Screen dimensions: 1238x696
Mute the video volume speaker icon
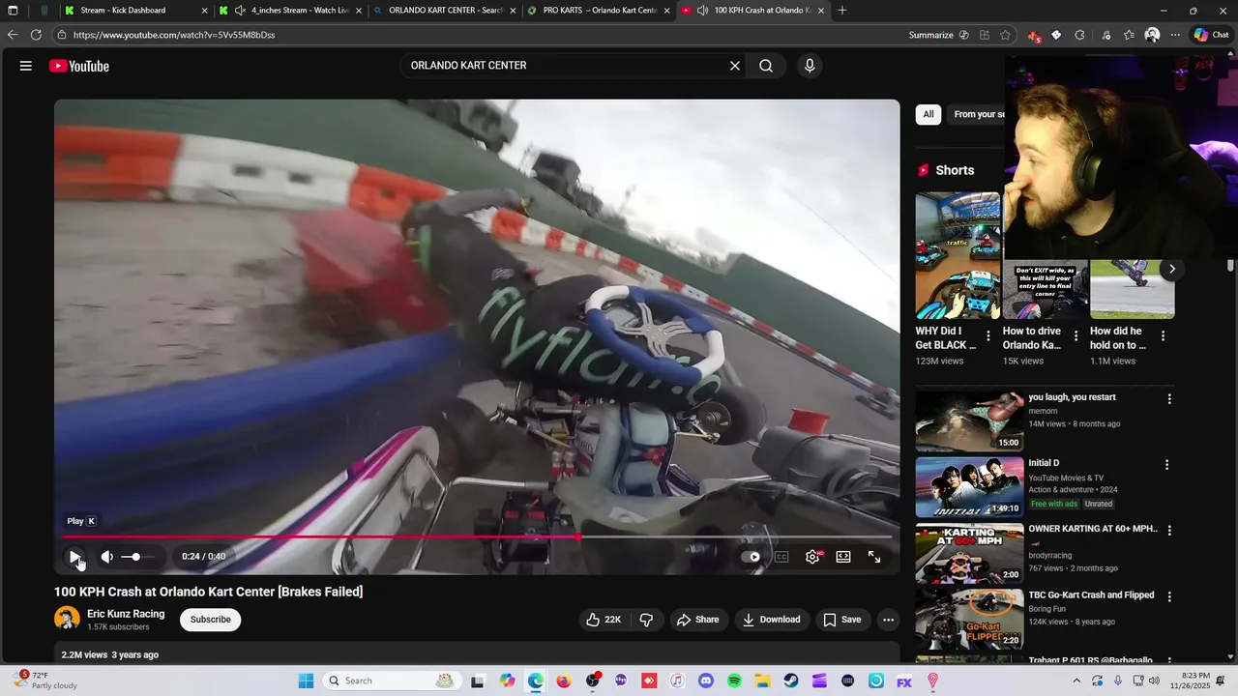[107, 557]
